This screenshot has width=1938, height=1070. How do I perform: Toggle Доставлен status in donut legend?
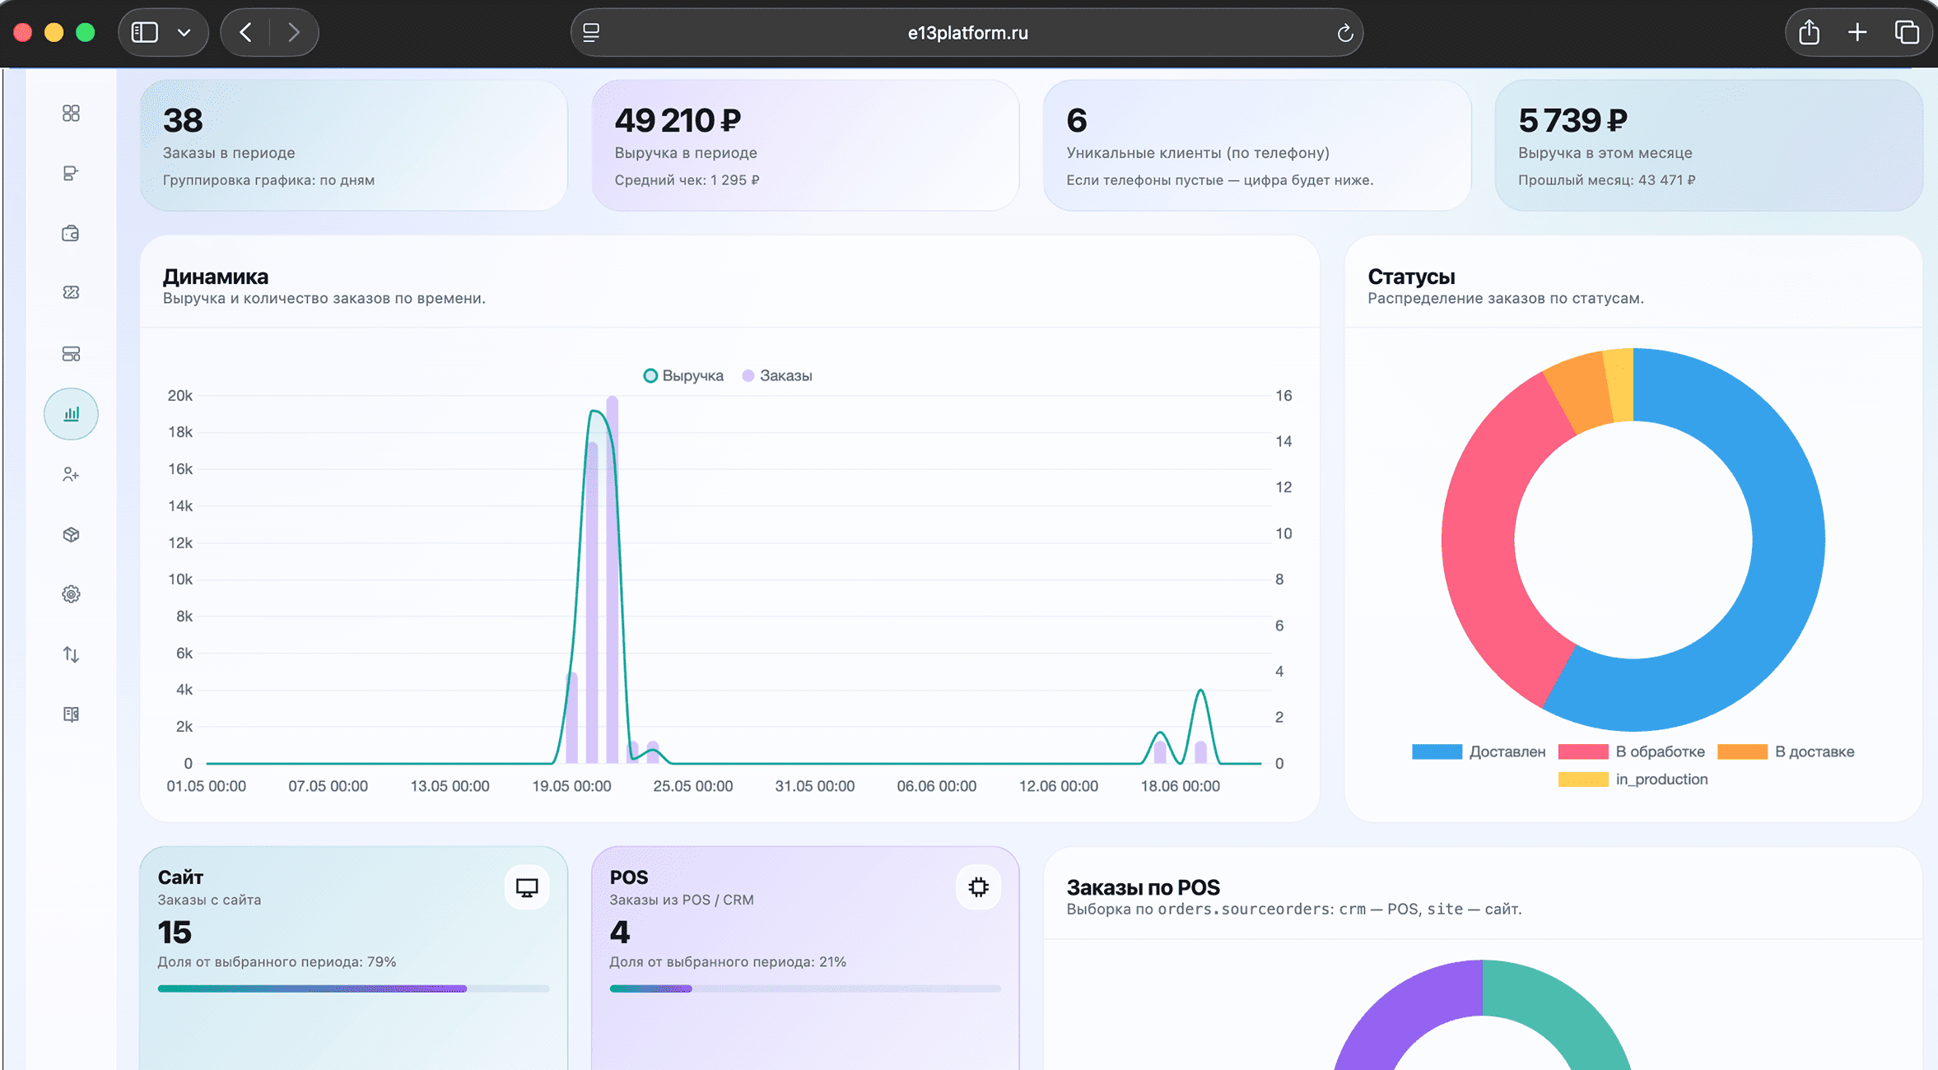click(1479, 752)
